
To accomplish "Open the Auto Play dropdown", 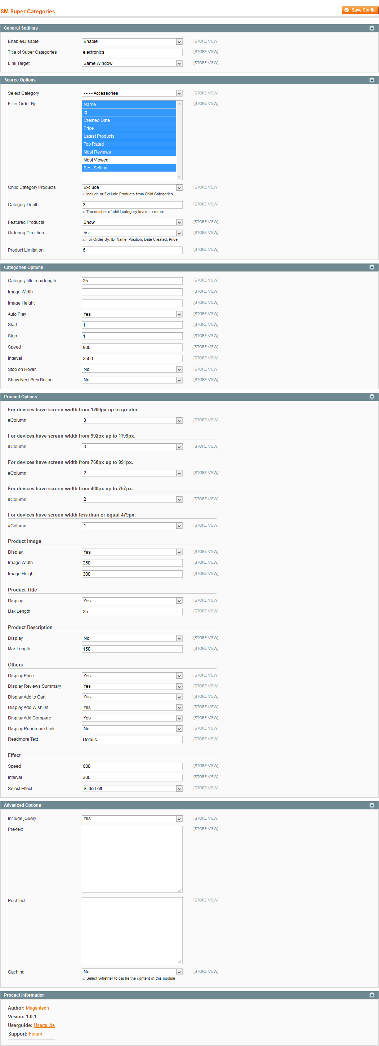I will pyautogui.click(x=132, y=315).
